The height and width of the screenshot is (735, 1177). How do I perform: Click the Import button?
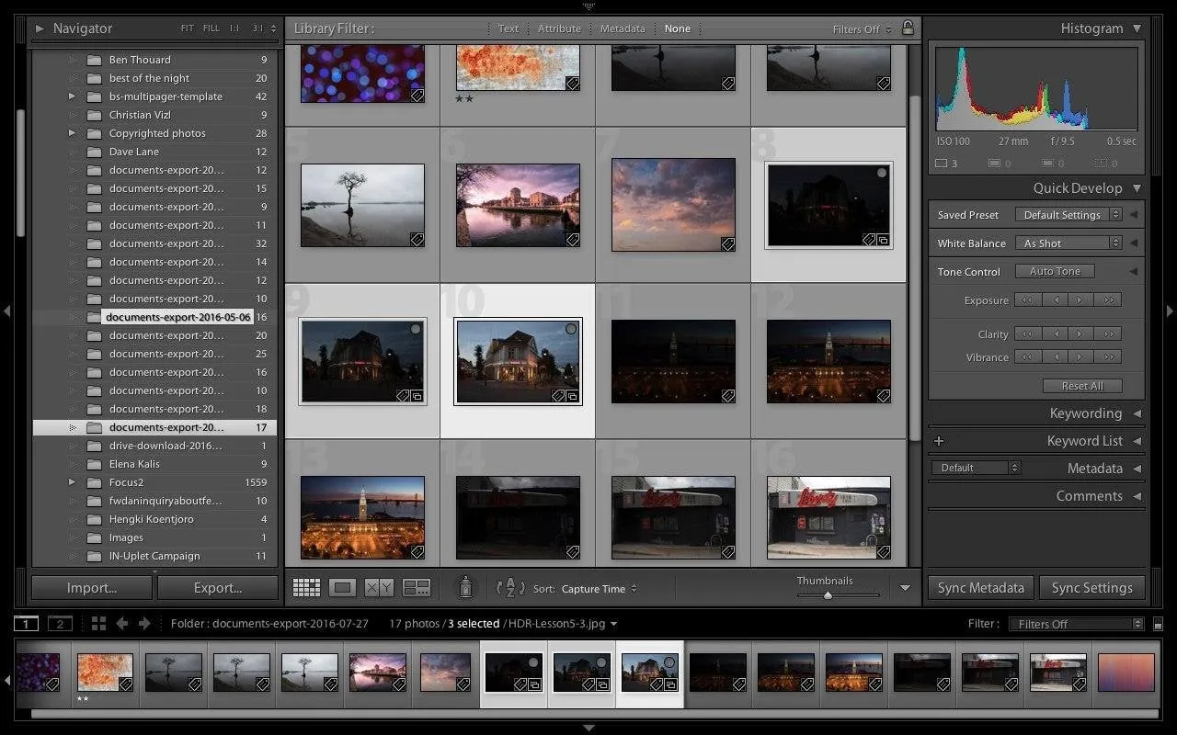(92, 588)
